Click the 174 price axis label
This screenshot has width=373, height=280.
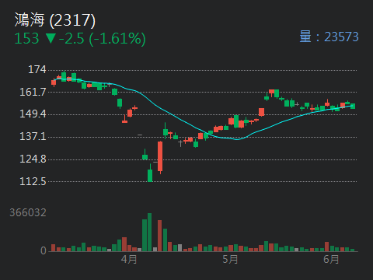[x=37, y=69]
